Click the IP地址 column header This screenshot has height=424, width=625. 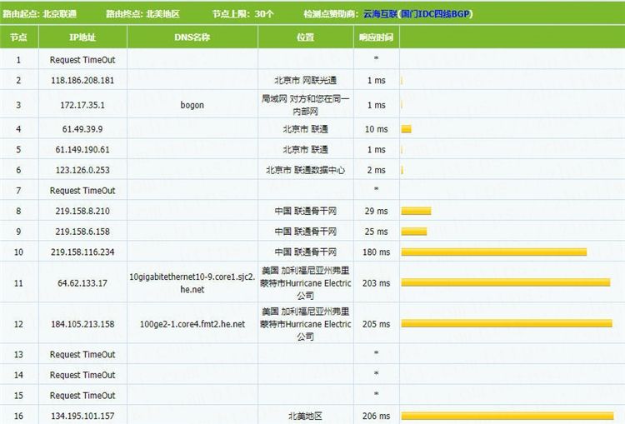click(x=82, y=37)
